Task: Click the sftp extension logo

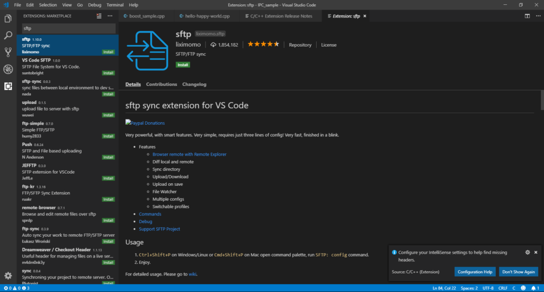Action: tap(148, 50)
